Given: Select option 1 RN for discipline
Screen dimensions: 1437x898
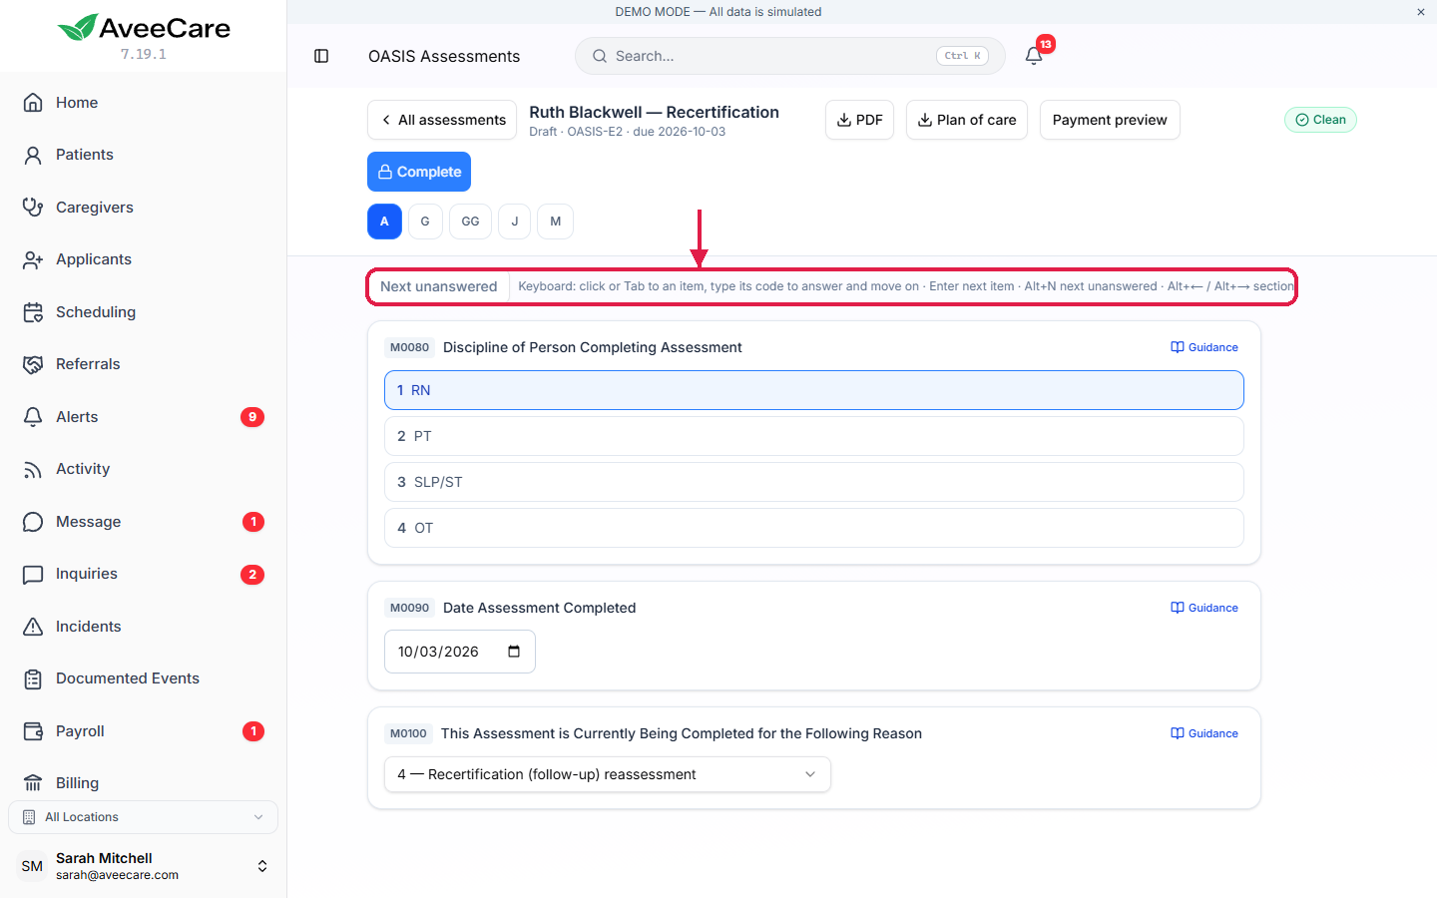Looking at the screenshot, I should pyautogui.click(x=814, y=390).
